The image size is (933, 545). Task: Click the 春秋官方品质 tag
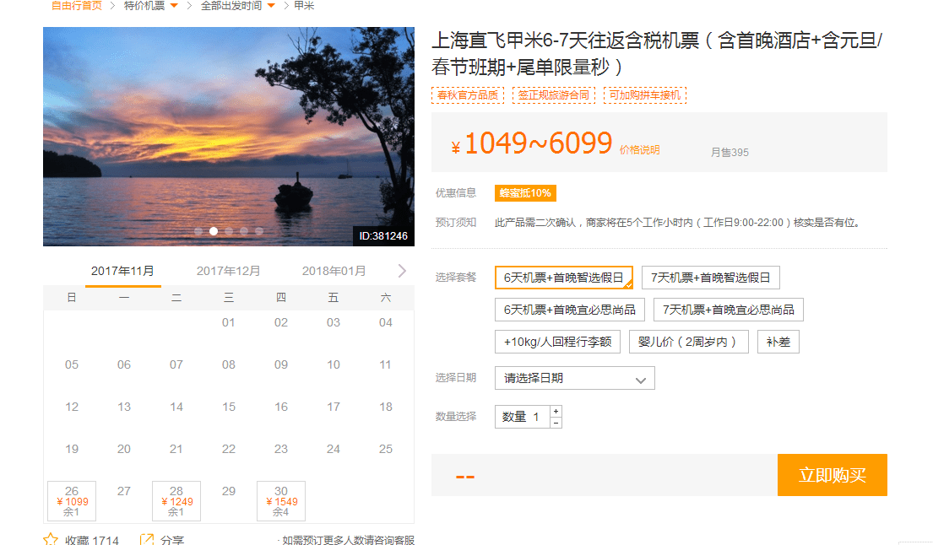(x=468, y=95)
